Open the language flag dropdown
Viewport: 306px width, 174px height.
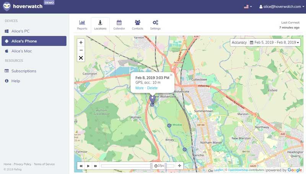click(248, 6)
